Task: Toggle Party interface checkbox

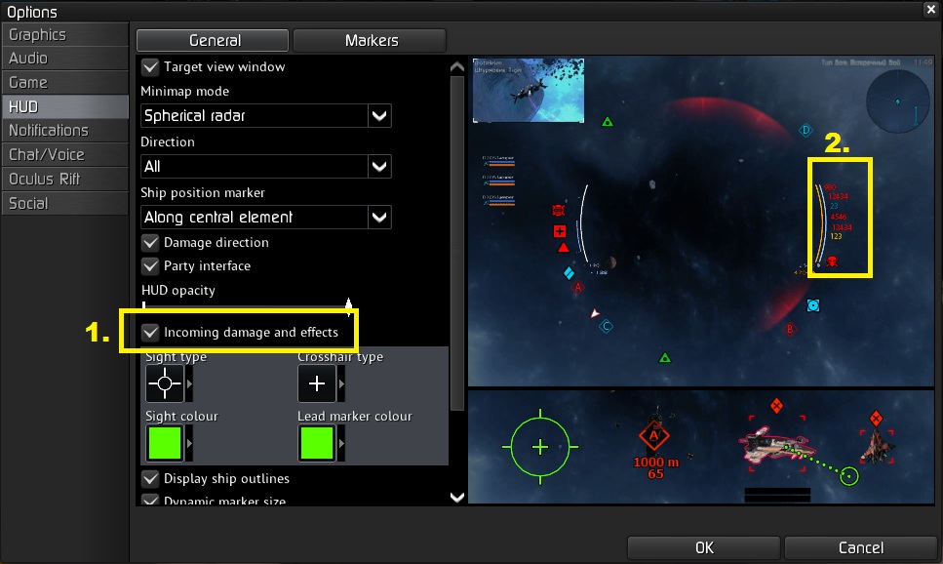Action: click(x=150, y=266)
